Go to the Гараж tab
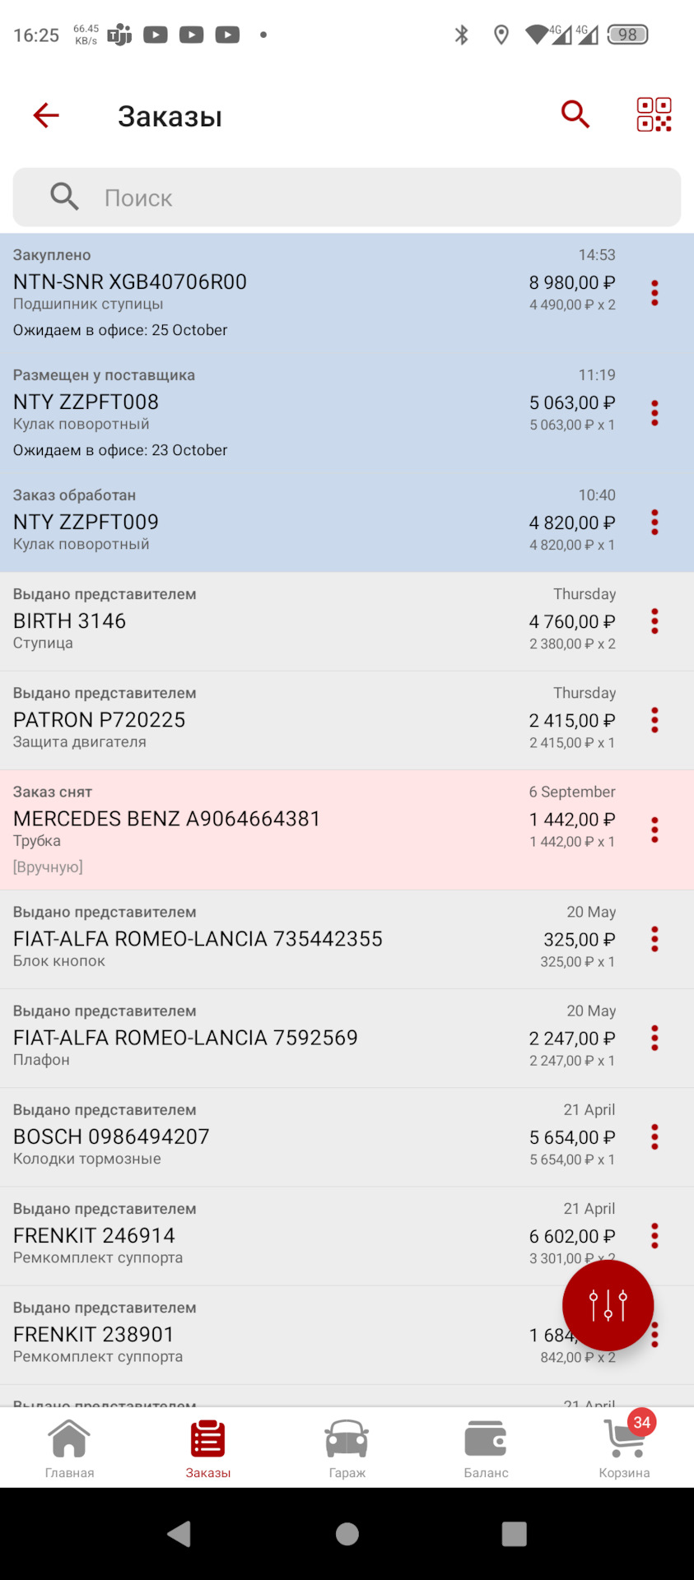 (347, 1448)
